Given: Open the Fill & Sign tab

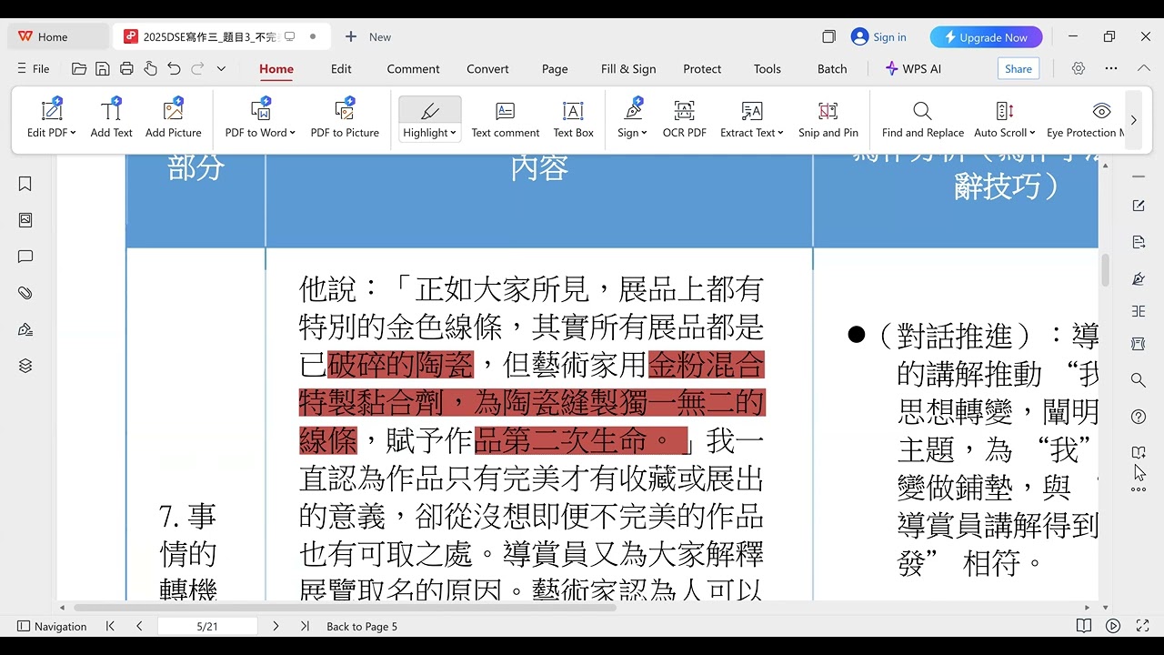Looking at the screenshot, I should [x=628, y=68].
